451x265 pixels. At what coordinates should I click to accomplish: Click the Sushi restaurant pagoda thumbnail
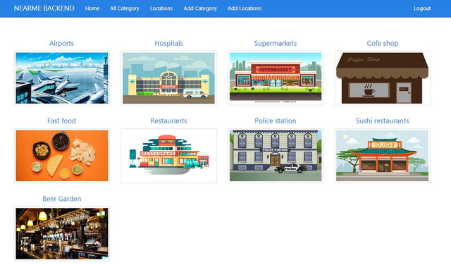pos(383,156)
